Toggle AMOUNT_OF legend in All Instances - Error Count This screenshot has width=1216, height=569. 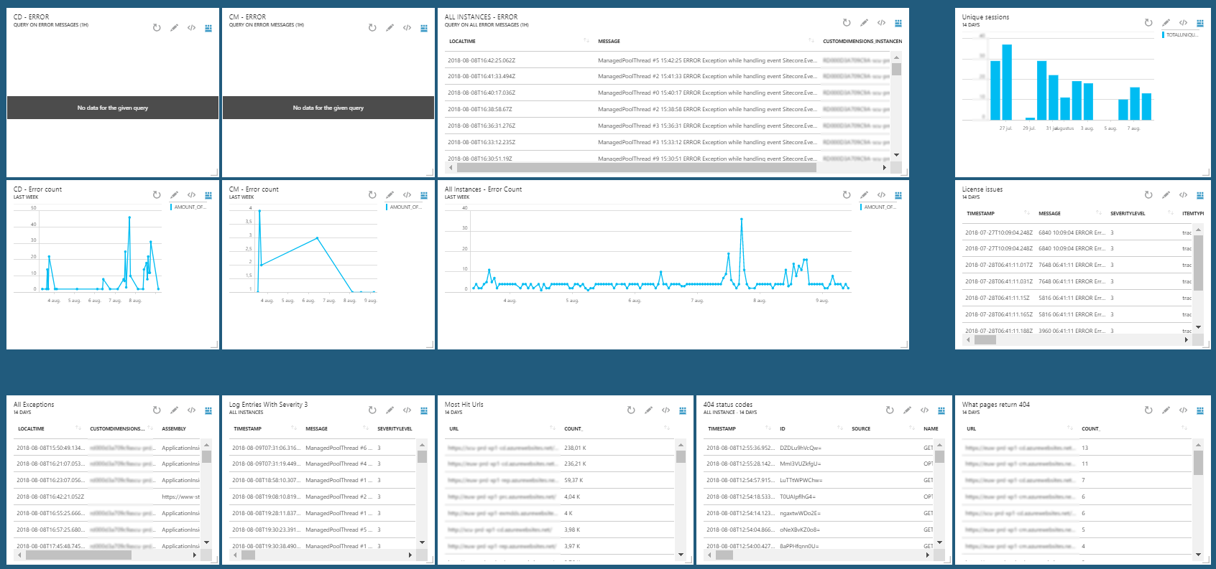pos(879,207)
